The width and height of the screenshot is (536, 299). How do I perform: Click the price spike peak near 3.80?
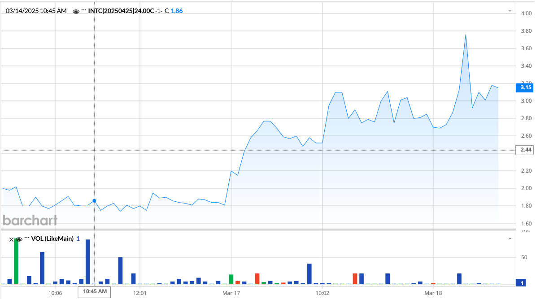[x=466, y=35]
